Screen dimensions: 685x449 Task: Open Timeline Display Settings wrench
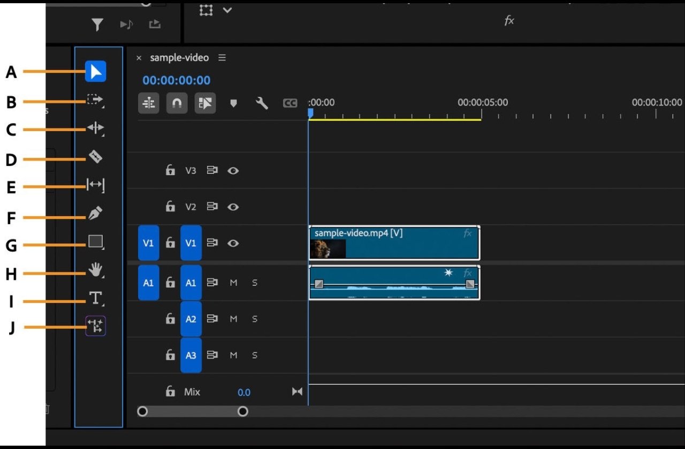click(x=262, y=103)
